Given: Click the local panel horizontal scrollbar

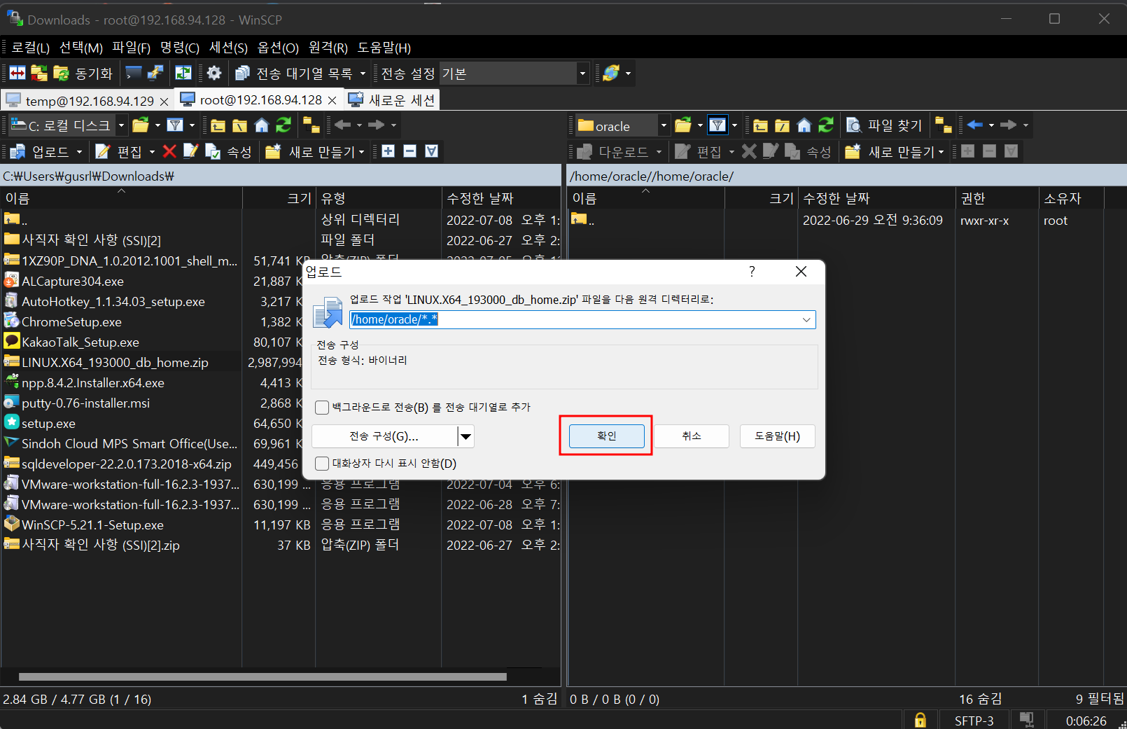Looking at the screenshot, I should [262, 677].
